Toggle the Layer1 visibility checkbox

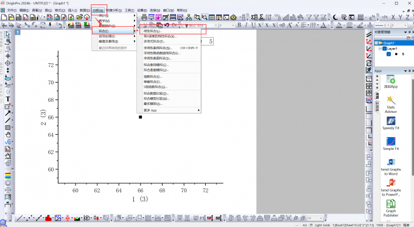(x=385, y=49)
